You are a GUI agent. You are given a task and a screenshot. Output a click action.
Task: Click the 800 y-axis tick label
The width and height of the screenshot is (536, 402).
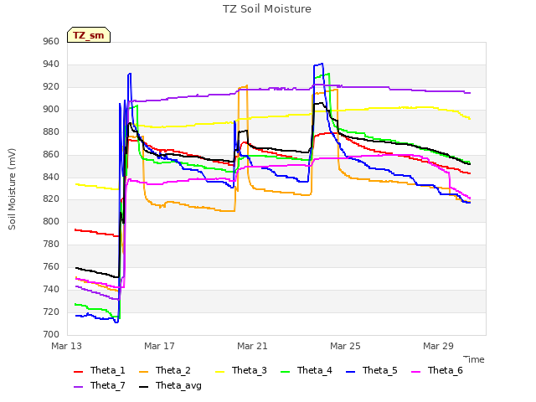[x=51, y=221]
